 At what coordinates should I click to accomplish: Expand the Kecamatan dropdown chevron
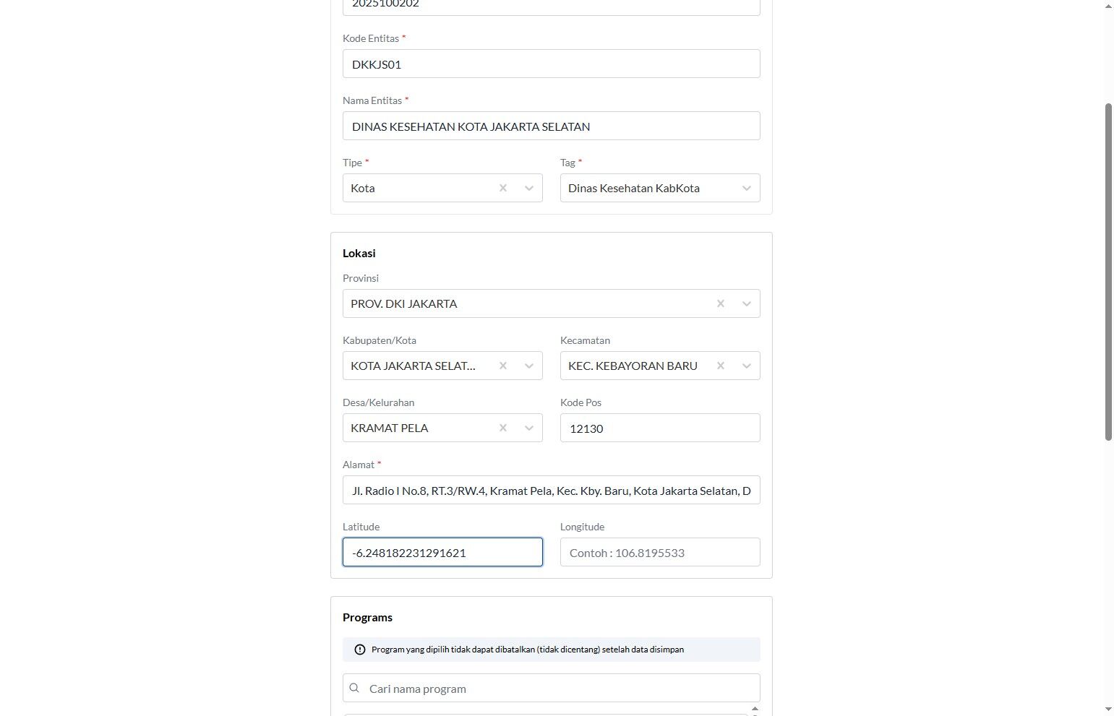pos(747,366)
